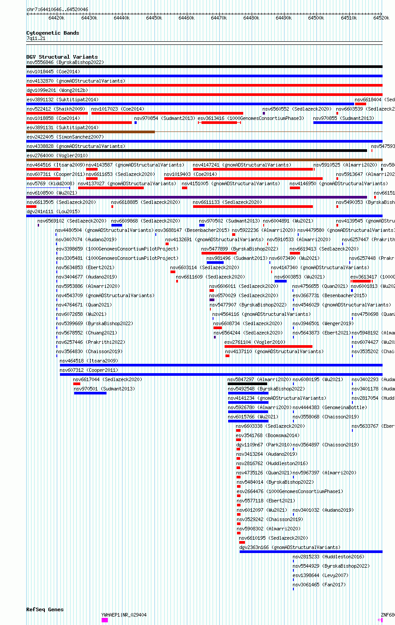Select esv1398644 (Levy2007) label
This screenshot has width=395, height=625.
pos(320,575)
